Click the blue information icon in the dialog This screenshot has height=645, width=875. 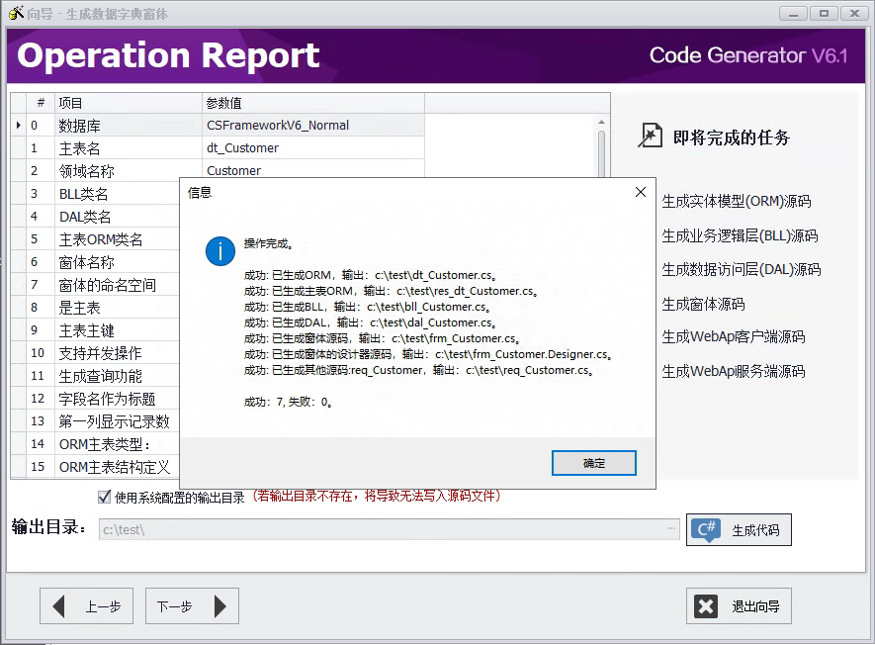tap(220, 251)
